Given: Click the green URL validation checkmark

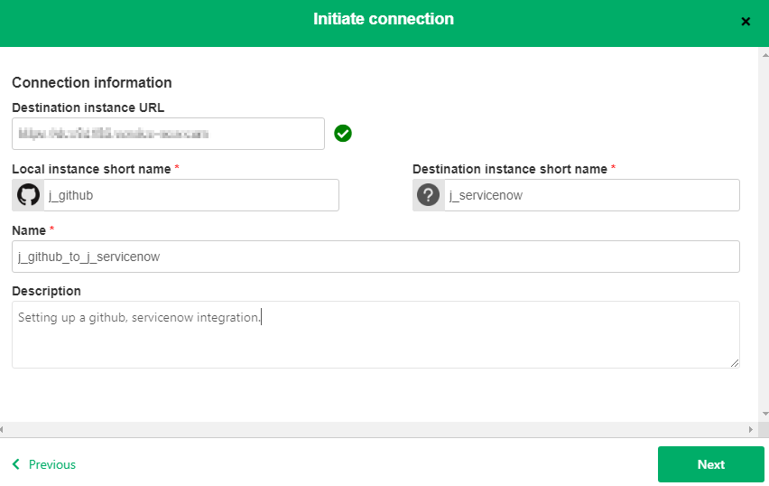Looking at the screenshot, I should click(x=343, y=134).
